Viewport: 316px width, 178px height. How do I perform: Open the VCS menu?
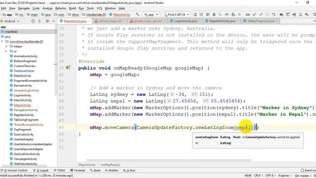coord(99,8)
